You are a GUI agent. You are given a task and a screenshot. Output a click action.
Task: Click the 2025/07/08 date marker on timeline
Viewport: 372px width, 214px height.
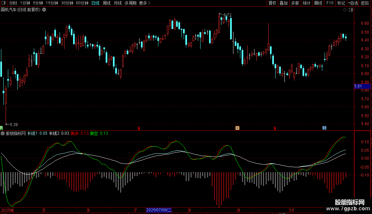click(159, 210)
